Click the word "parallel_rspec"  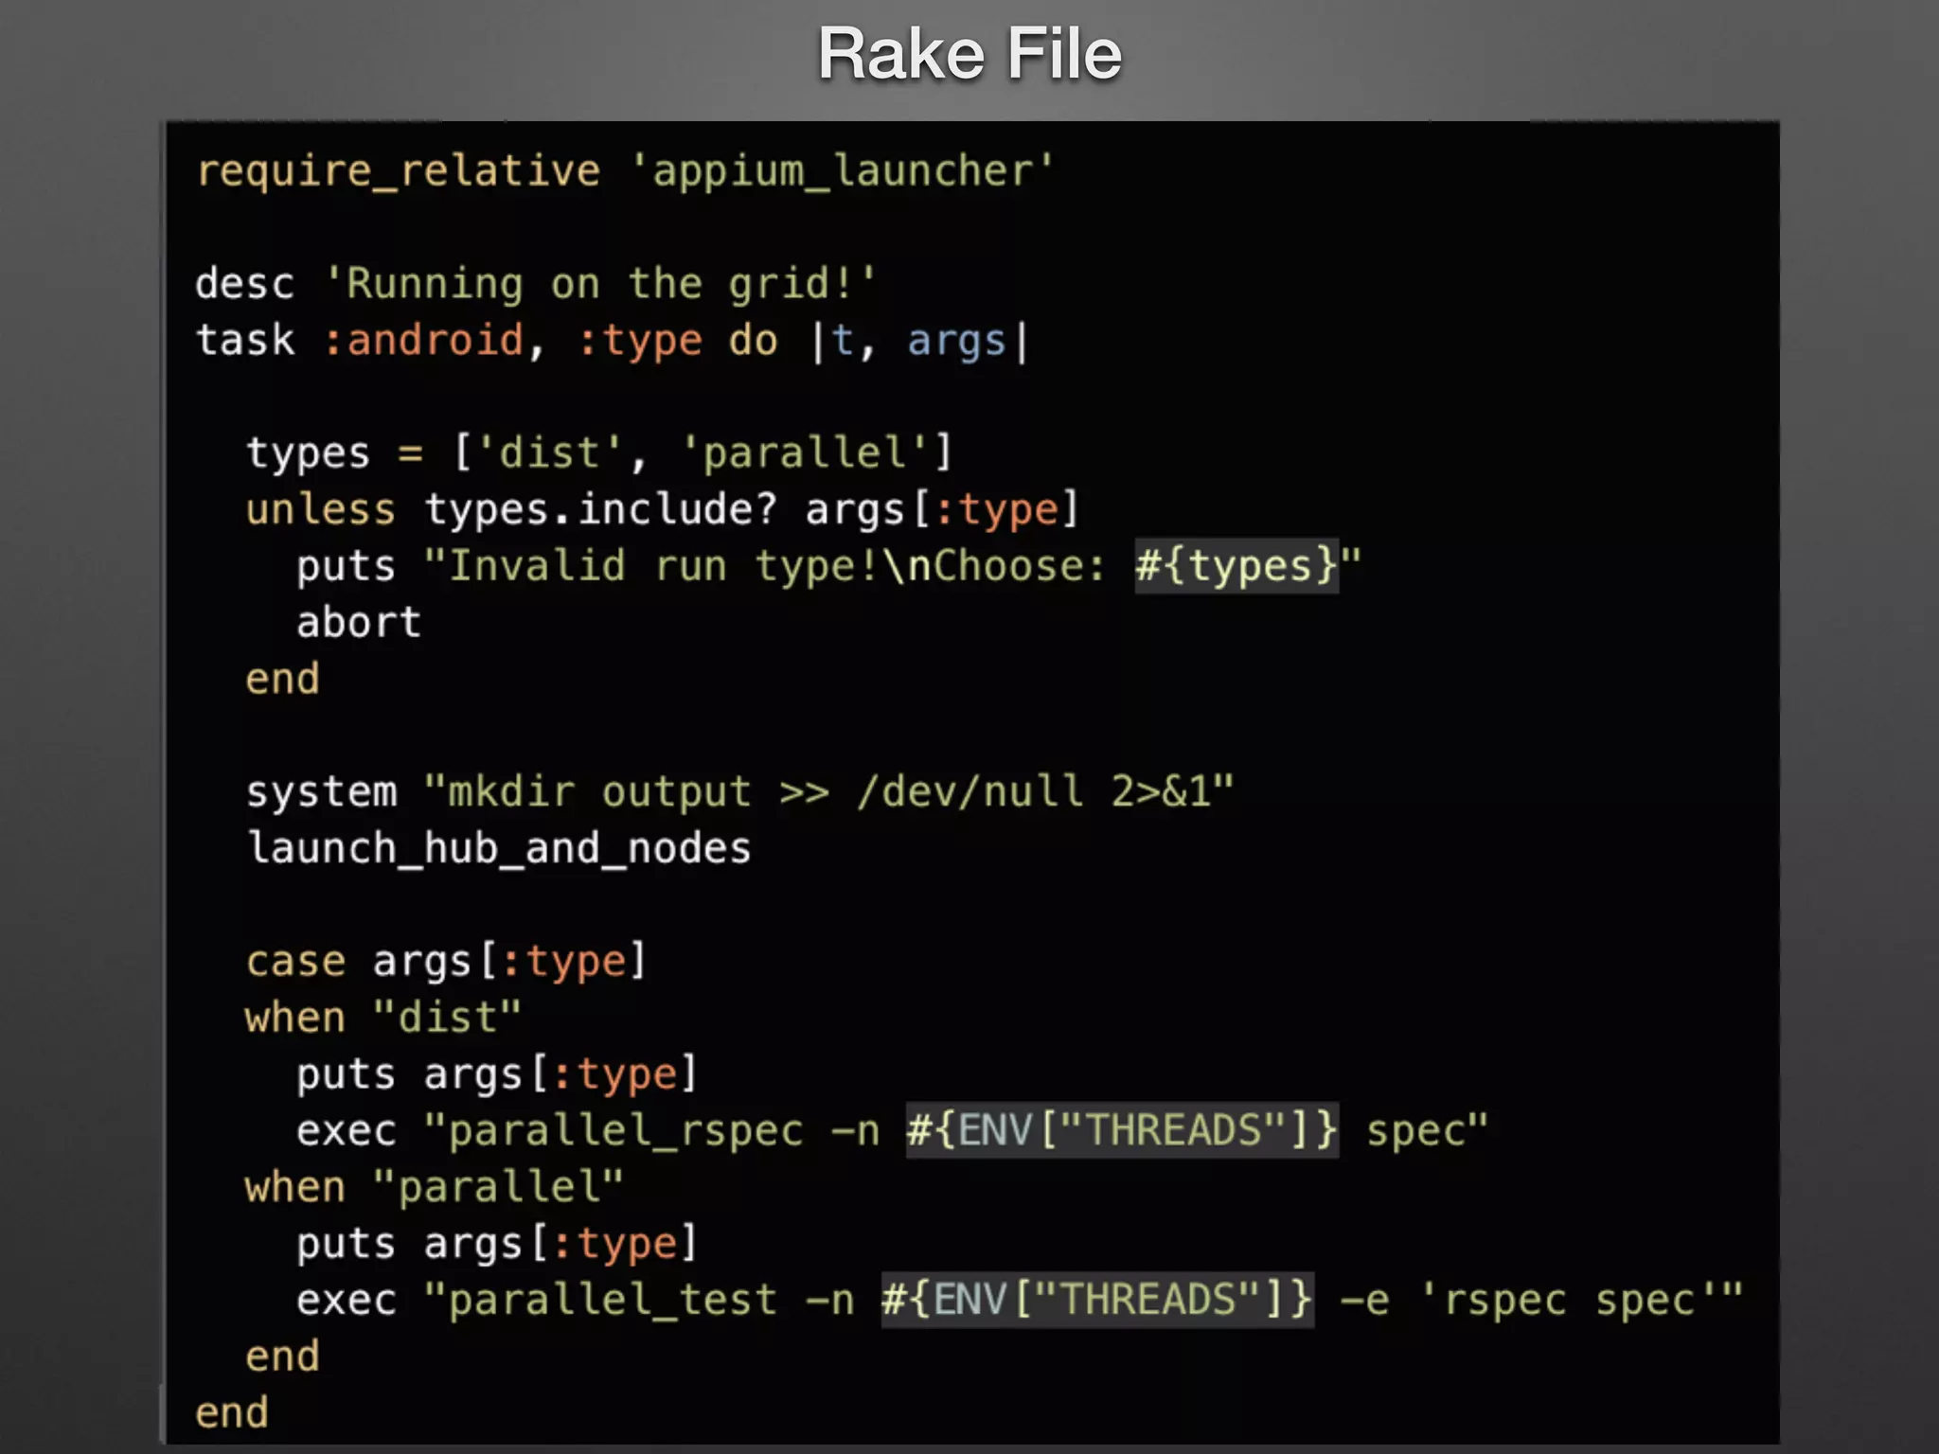click(x=626, y=1131)
